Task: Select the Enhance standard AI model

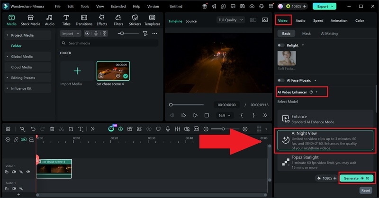Action: pyautogui.click(x=325, y=119)
